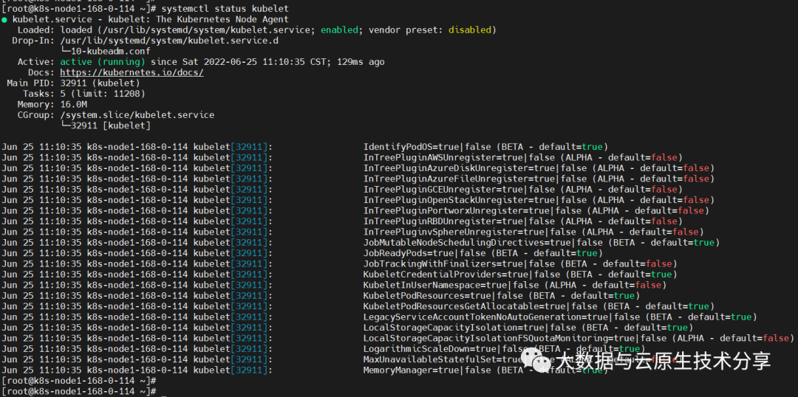Click the 'KubeletPodResourcesGetAllocatable' log entry
Viewport: 798px width, 397px height.
coord(539,306)
